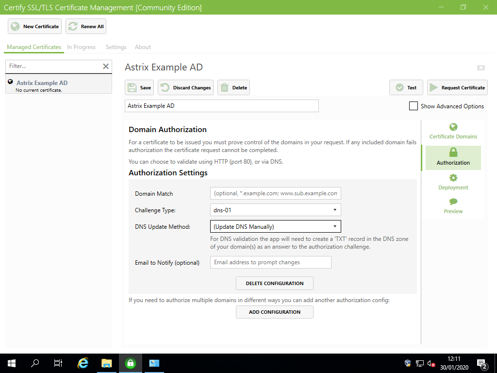Click the Save disk icon

[x=132, y=87]
